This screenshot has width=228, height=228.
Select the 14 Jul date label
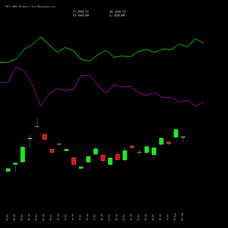(x=73, y=218)
